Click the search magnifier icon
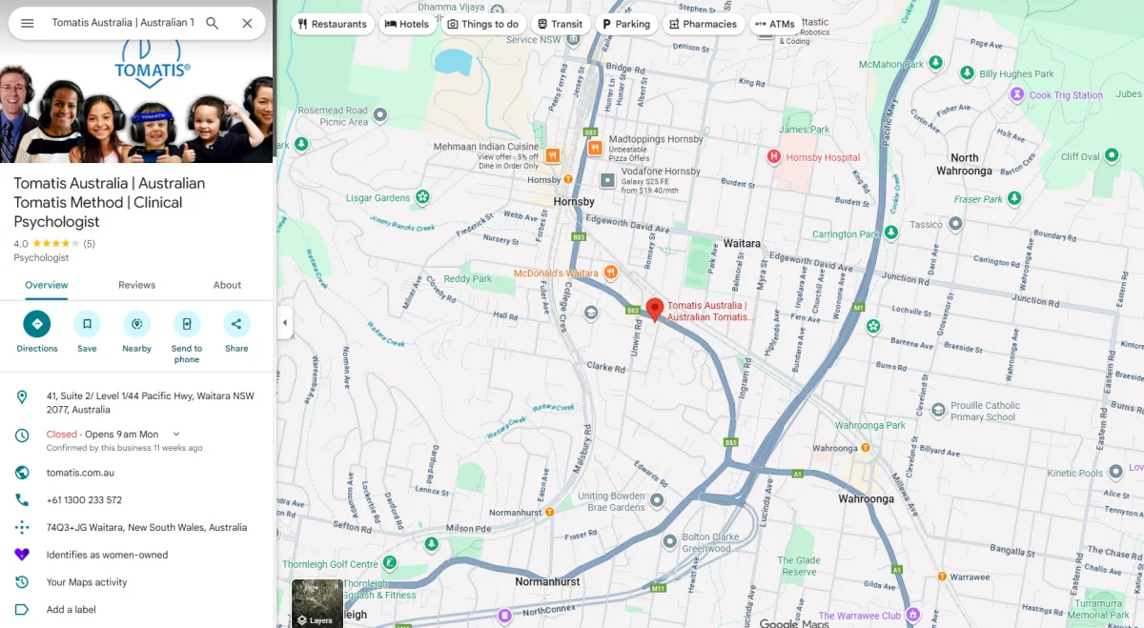The height and width of the screenshot is (628, 1144). (213, 23)
